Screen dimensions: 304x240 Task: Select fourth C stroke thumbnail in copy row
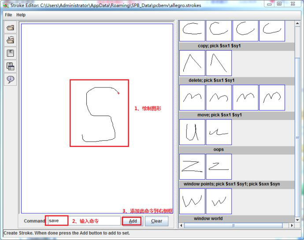tap(272, 31)
